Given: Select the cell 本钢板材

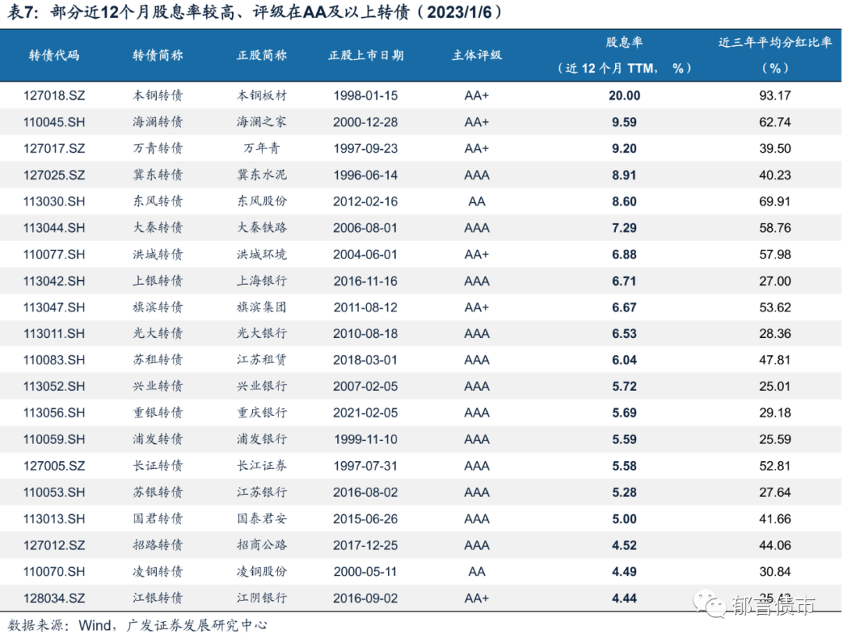Looking at the screenshot, I should pos(261,96).
